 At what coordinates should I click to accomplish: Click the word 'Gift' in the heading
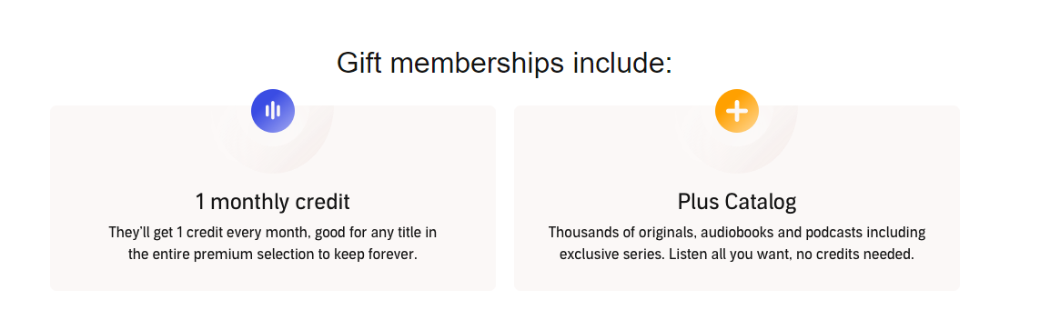pos(358,63)
